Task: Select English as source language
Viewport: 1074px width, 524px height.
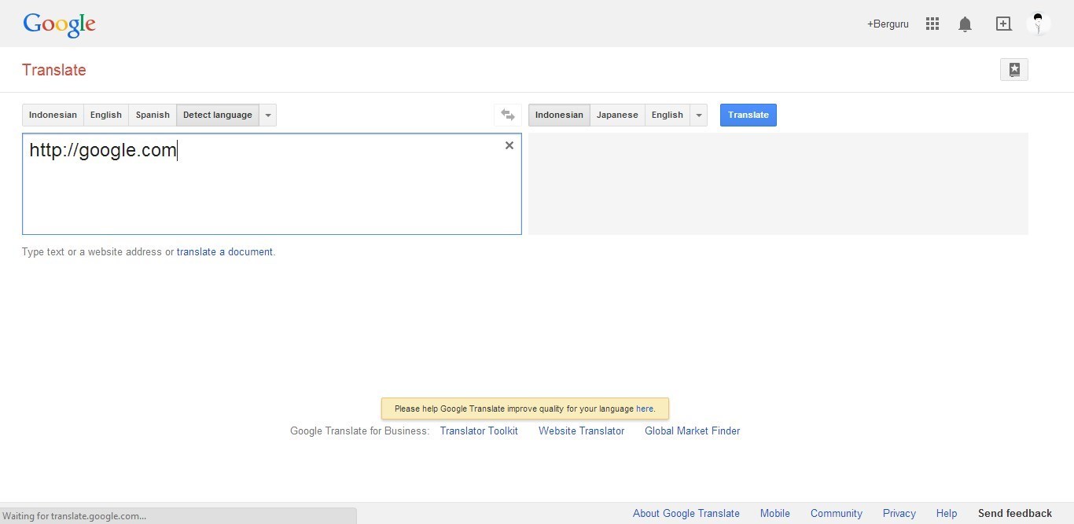Action: [106, 115]
